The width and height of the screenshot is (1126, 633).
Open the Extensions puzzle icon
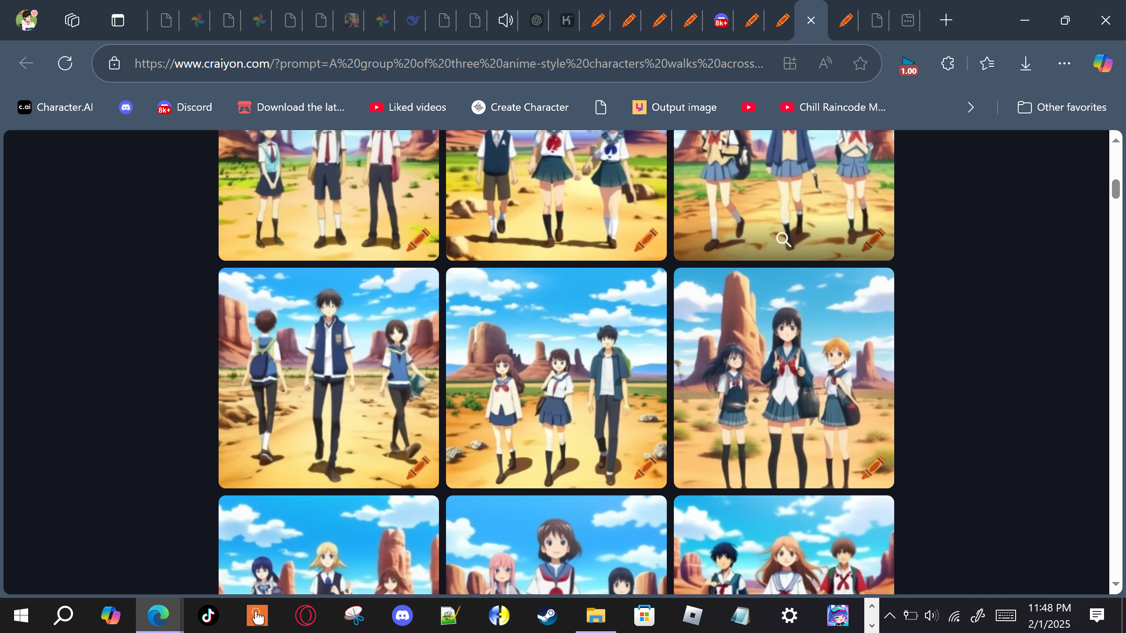pyautogui.click(x=947, y=63)
